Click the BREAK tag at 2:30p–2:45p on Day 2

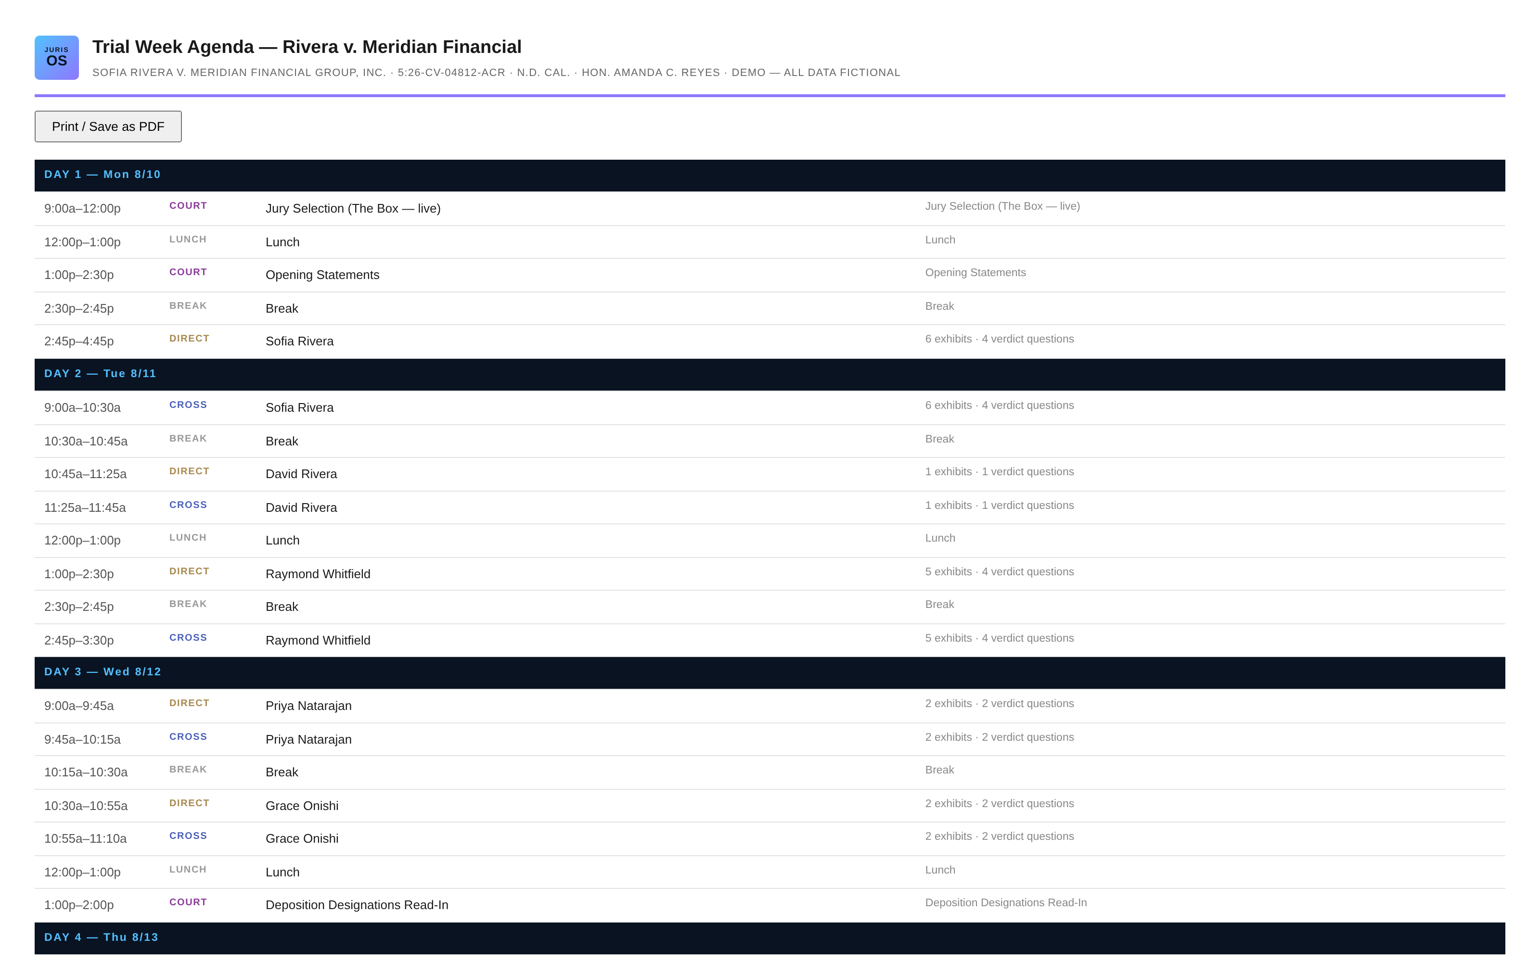(188, 604)
